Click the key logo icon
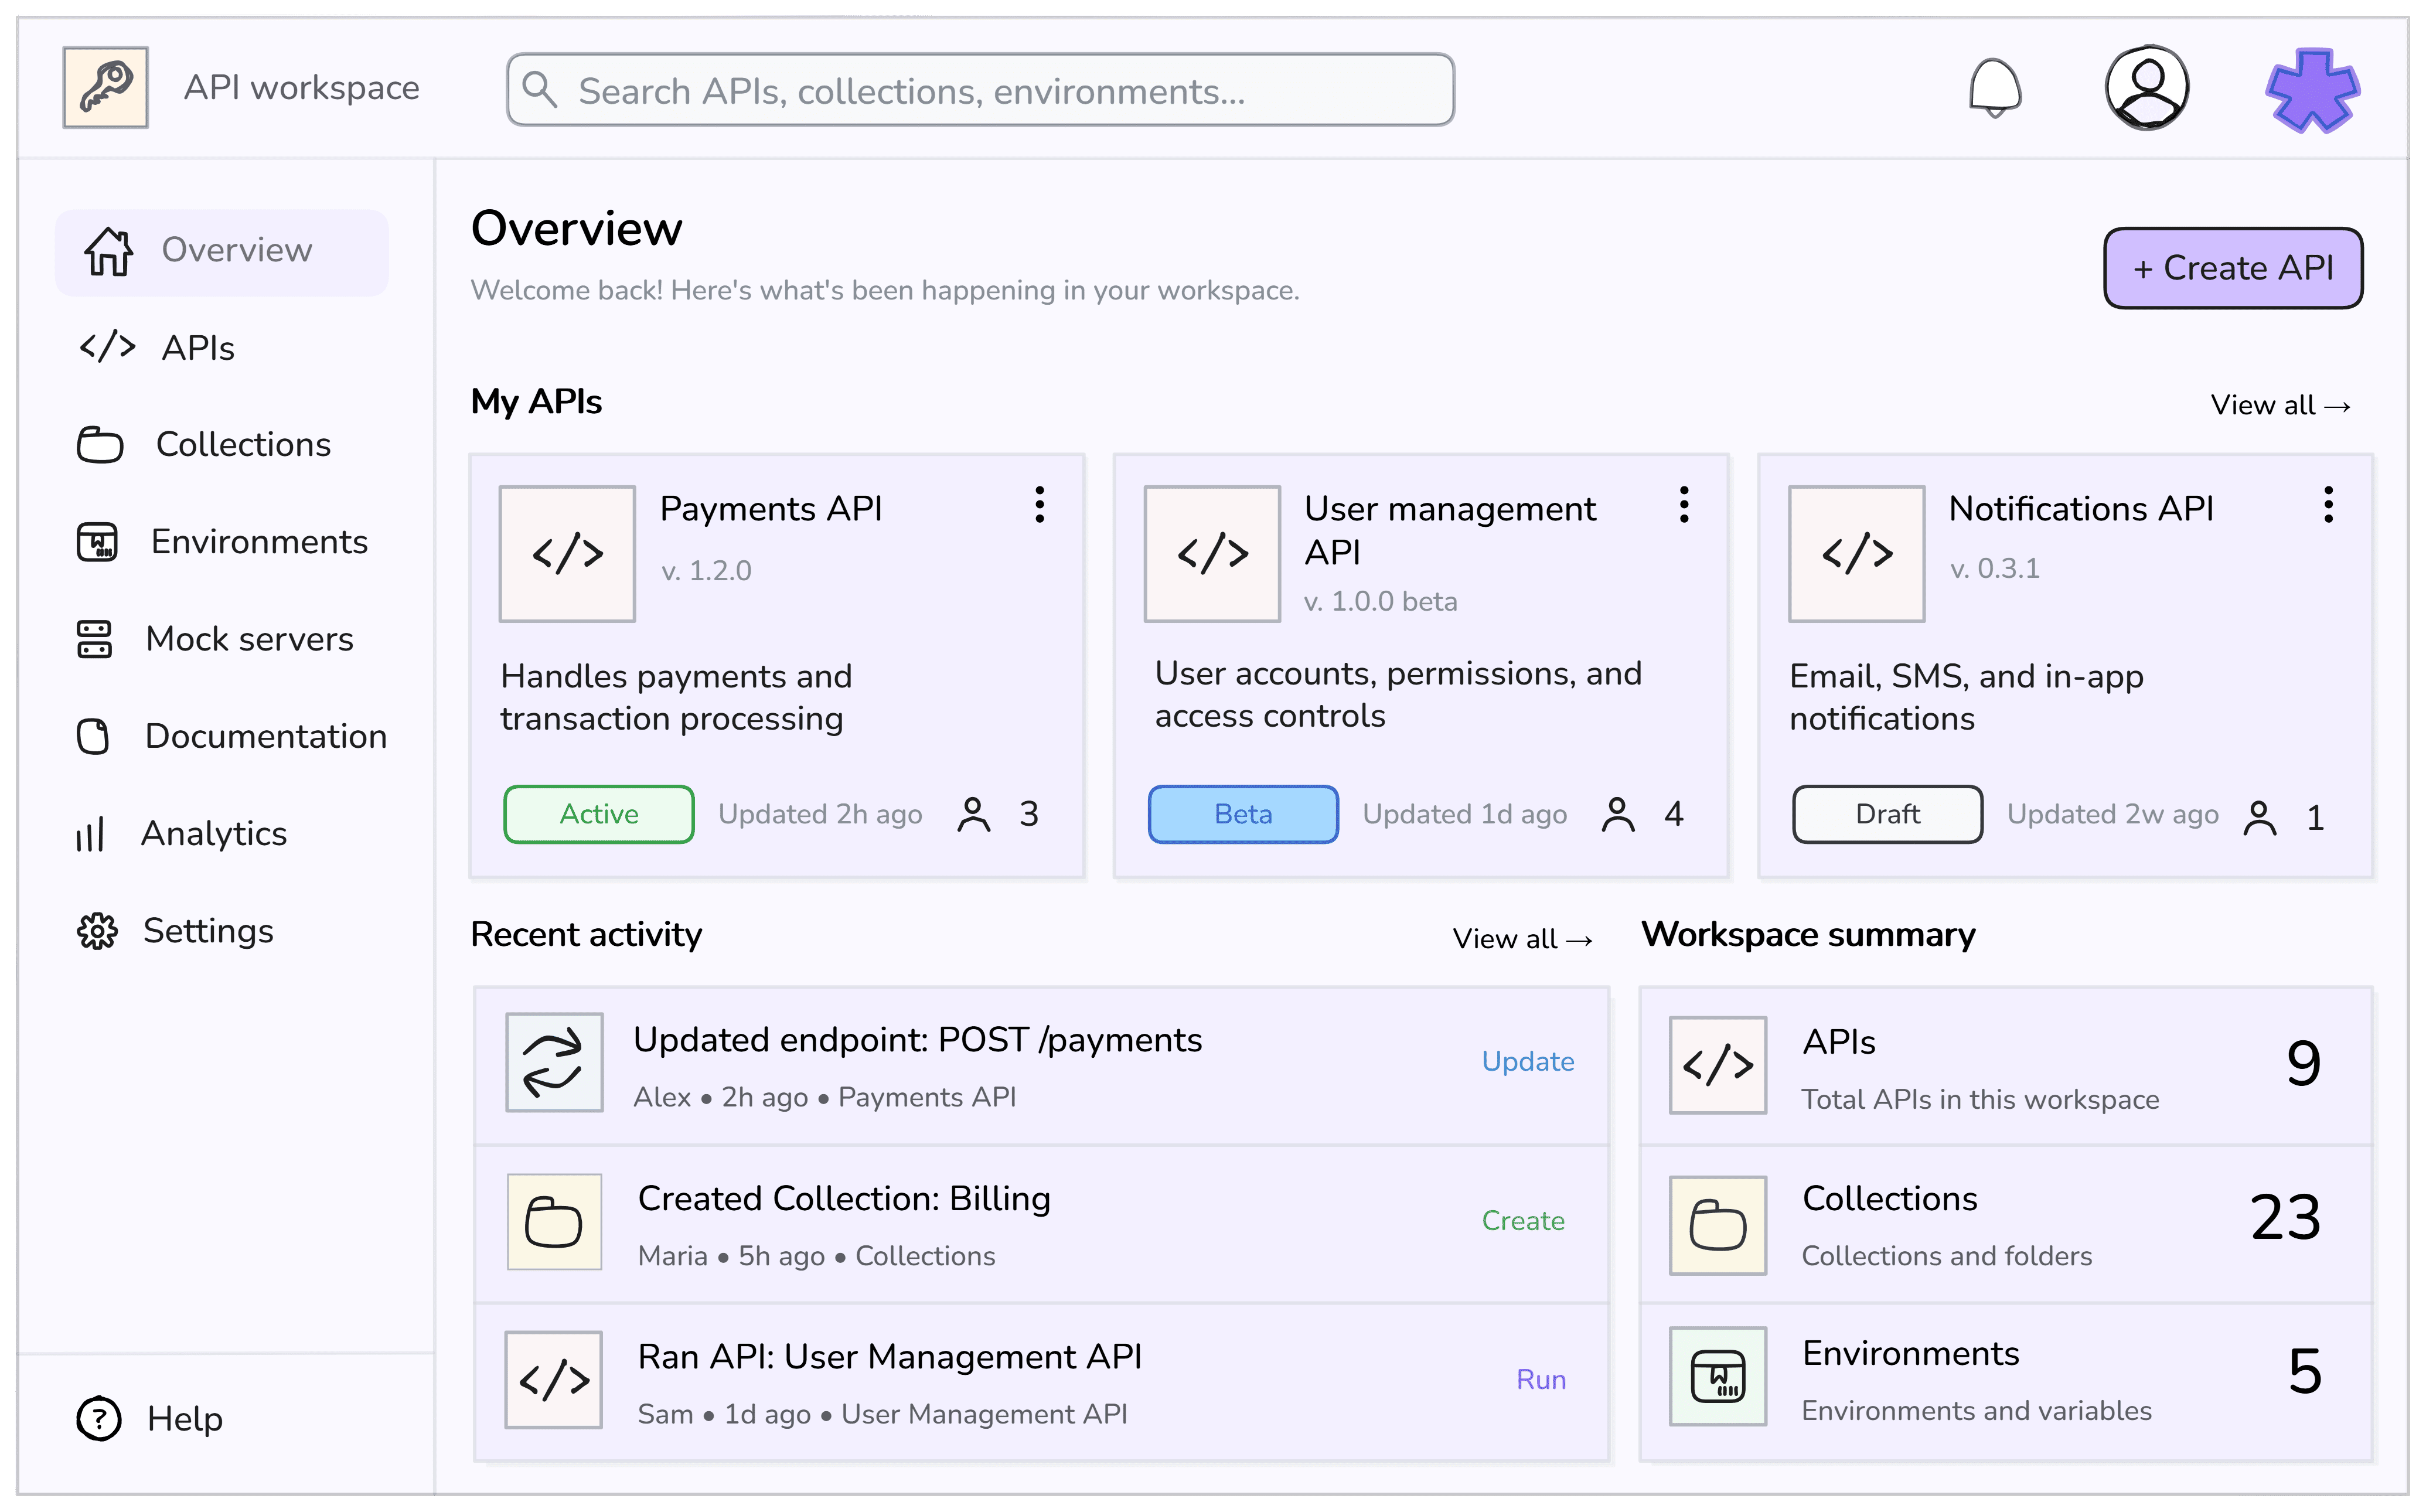The width and height of the screenshot is (2426, 1512). (x=106, y=87)
